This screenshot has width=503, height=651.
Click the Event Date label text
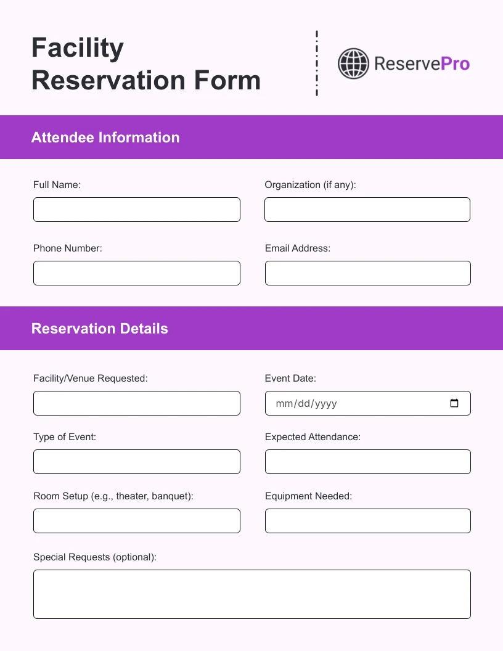coord(290,378)
